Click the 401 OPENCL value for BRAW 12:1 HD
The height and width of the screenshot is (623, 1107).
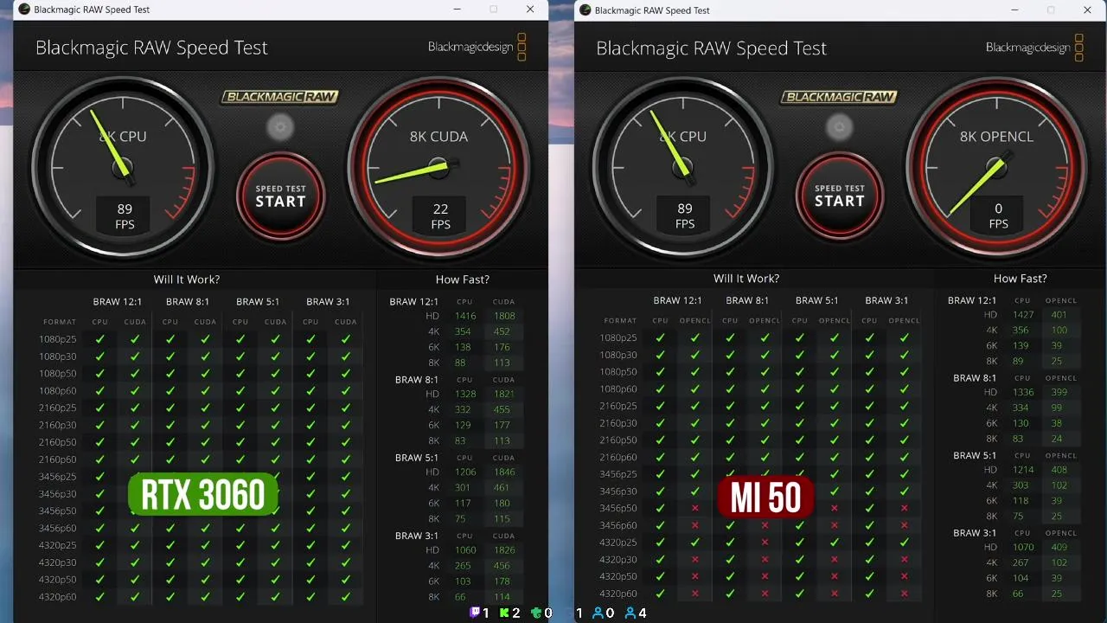coord(1059,315)
